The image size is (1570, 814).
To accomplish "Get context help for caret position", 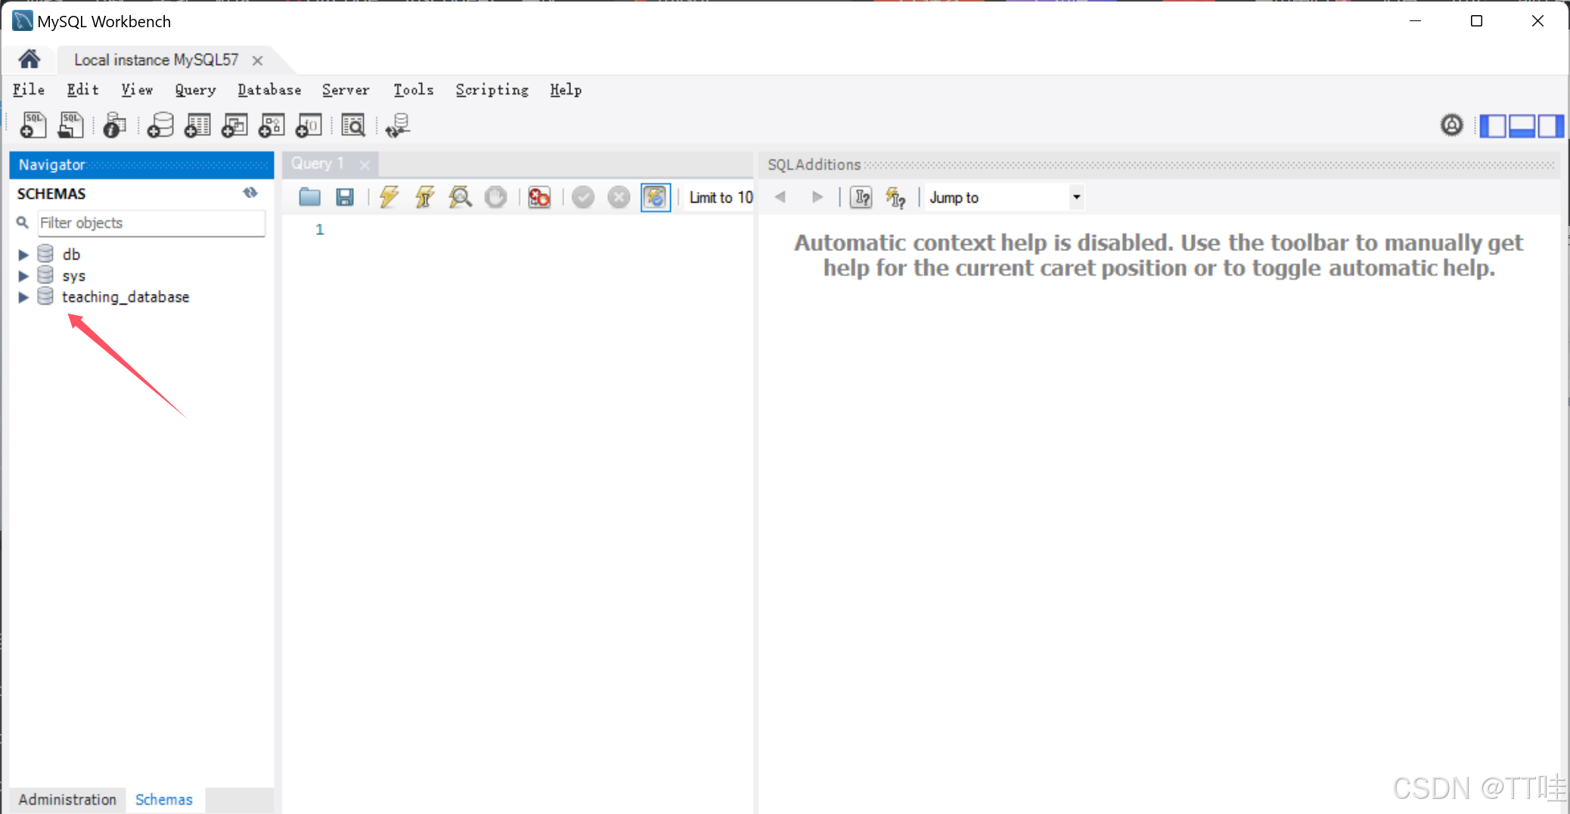I will 861,197.
